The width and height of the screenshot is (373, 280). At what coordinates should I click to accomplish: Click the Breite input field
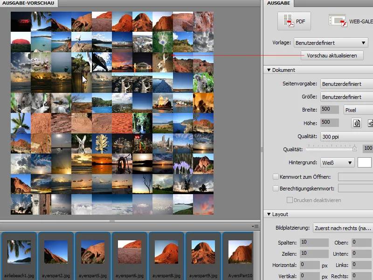pyautogui.click(x=330, y=110)
